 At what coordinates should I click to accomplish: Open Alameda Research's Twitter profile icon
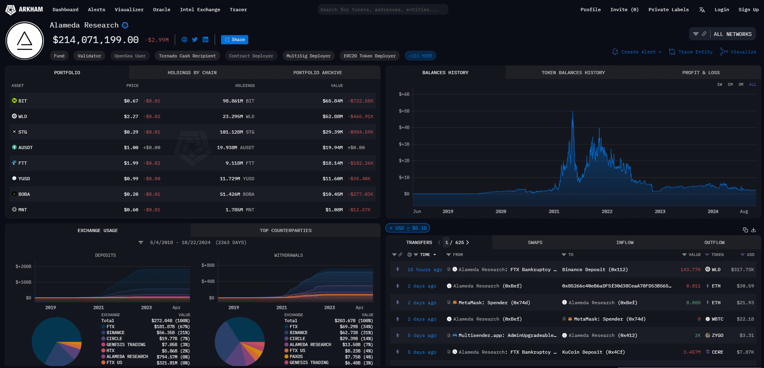coord(195,39)
